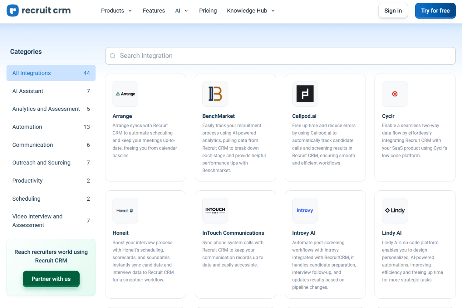Select the AI Assistant category

(x=51, y=91)
